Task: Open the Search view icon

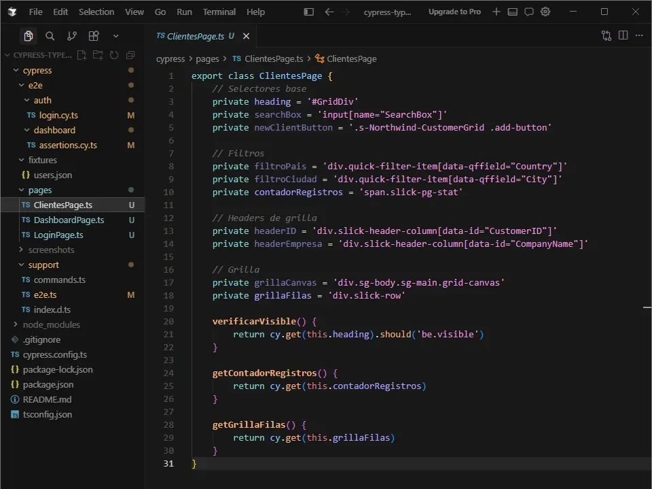Action: pyautogui.click(x=50, y=36)
